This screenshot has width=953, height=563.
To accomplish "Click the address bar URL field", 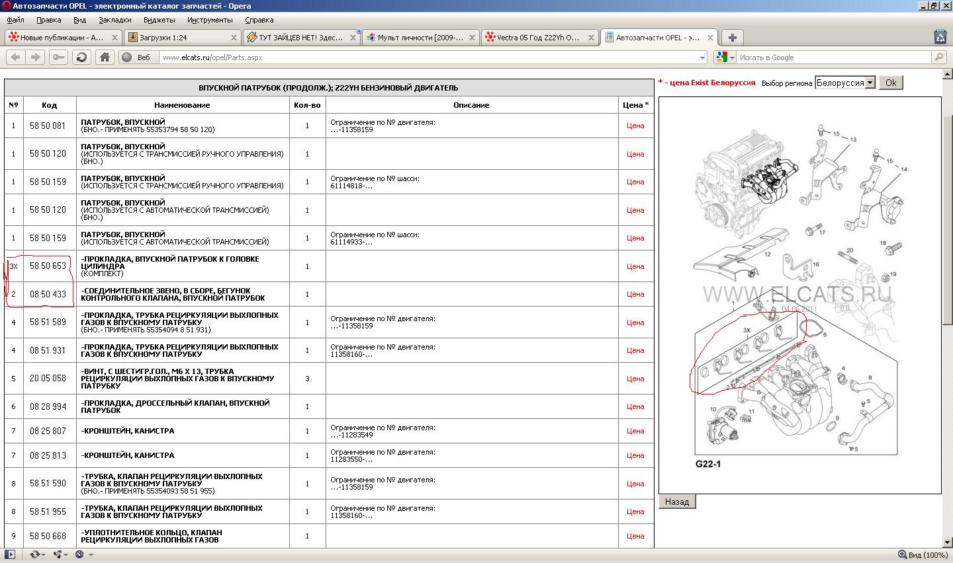I will [x=433, y=57].
